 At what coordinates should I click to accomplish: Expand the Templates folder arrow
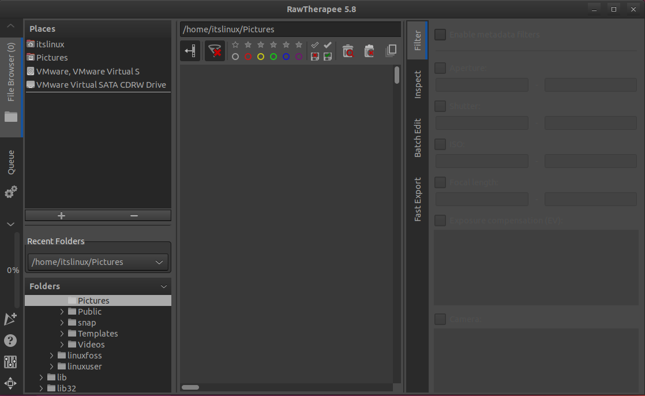(x=62, y=334)
